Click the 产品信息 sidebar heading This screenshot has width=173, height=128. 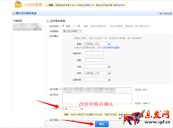click(x=17, y=21)
